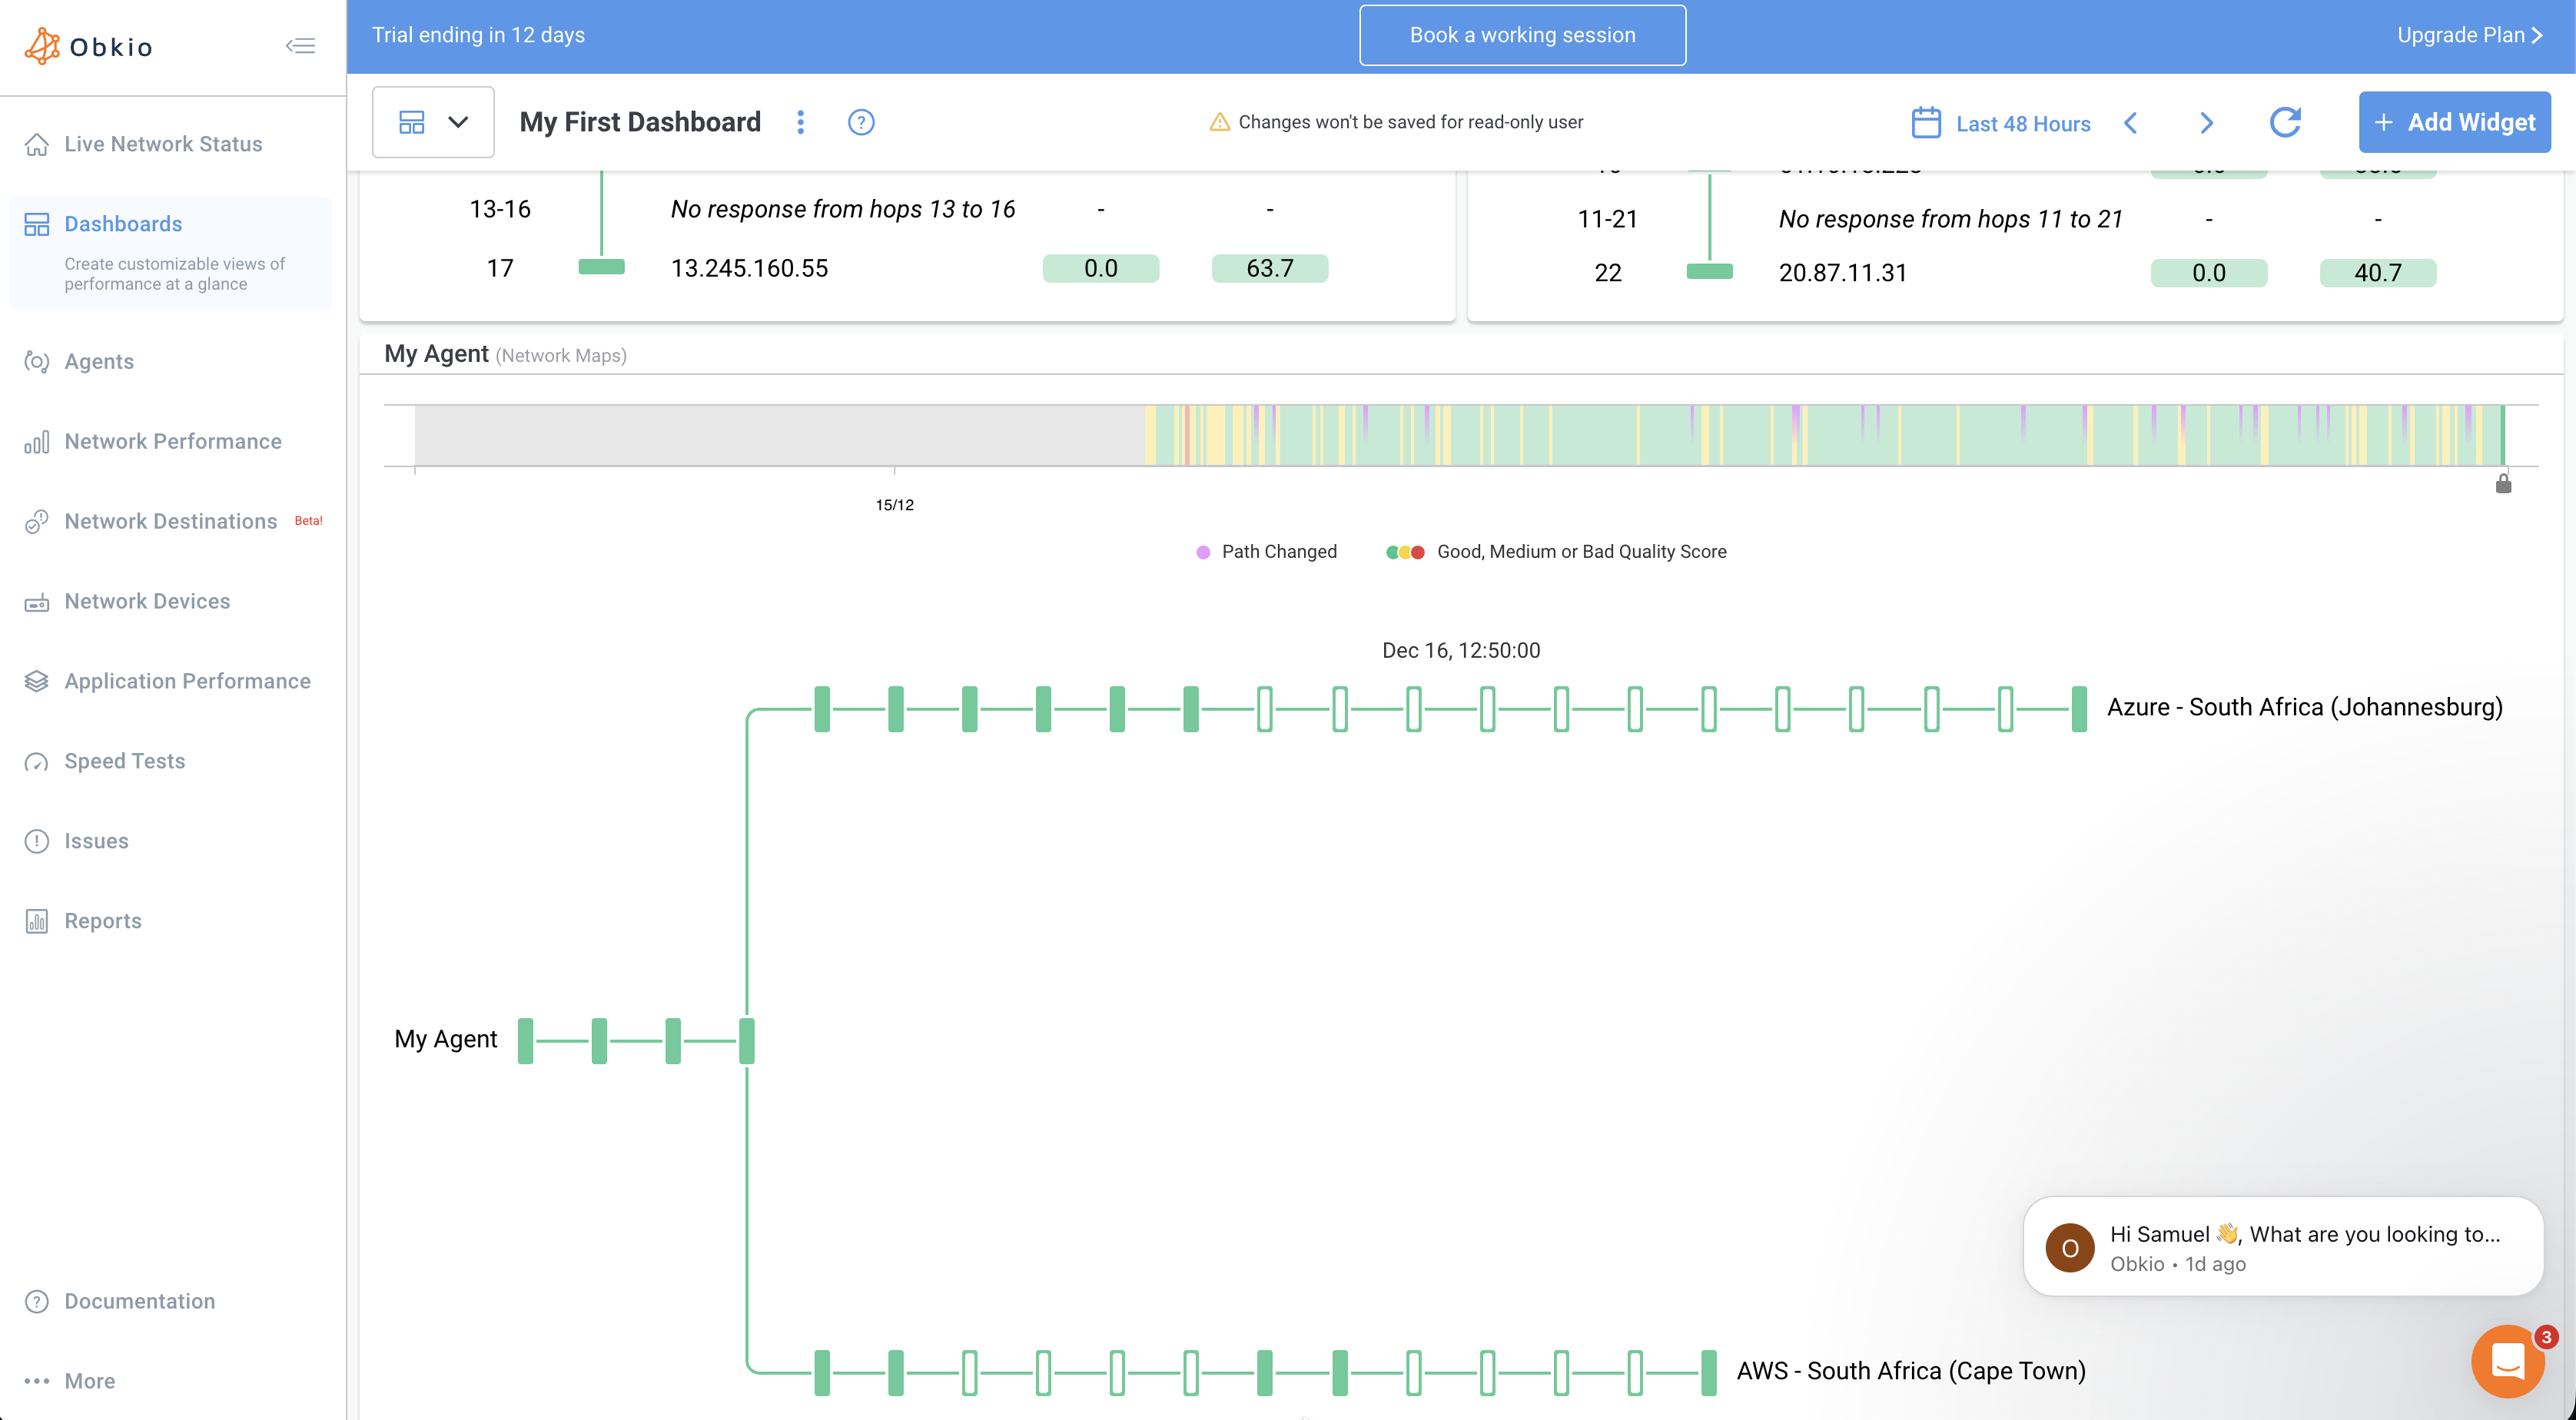The height and width of the screenshot is (1420, 2576).
Task: Select the Speed Tests sidebar icon
Action: (37, 761)
